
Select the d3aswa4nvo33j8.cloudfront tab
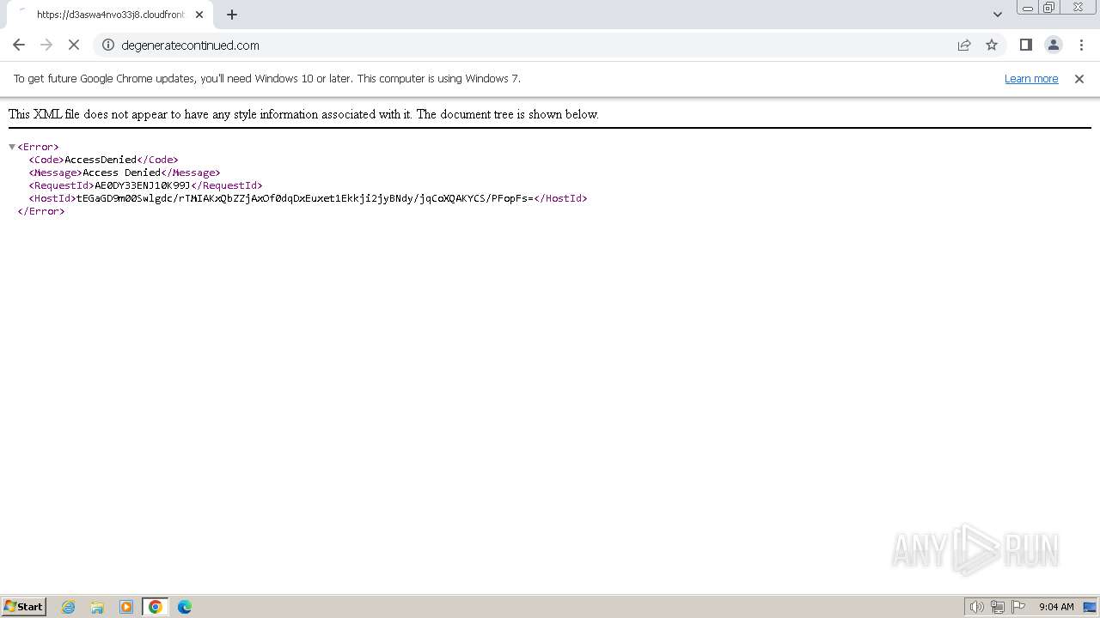110,15
